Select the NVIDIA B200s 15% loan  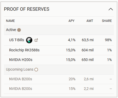pyautogui.click(x=59, y=89)
